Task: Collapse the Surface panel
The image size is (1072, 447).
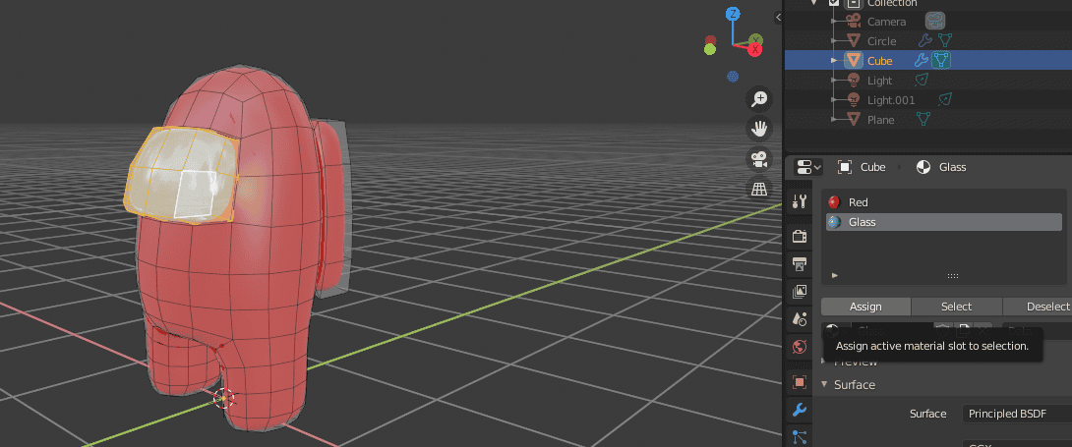Action: coord(824,385)
